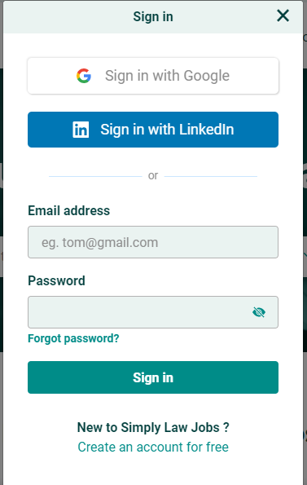Click the Password field label
The width and height of the screenshot is (307, 485).
tap(56, 281)
